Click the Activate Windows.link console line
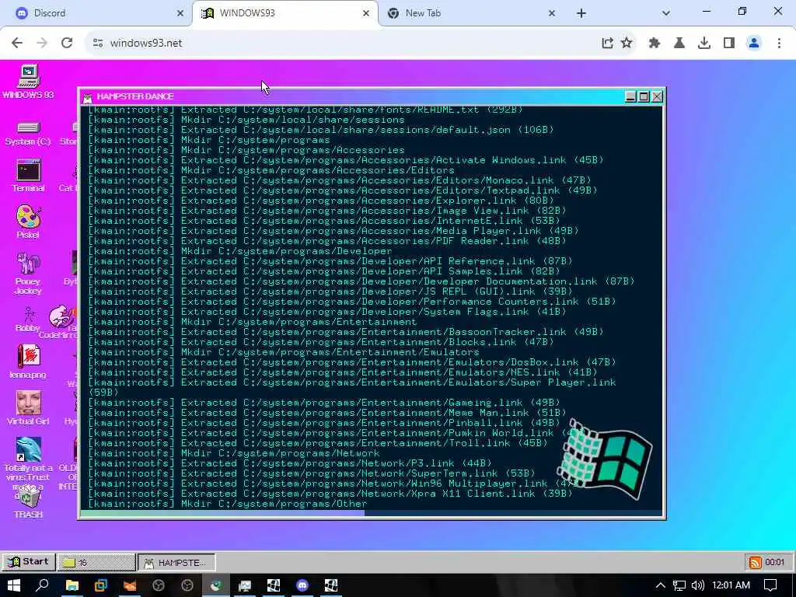Image resolution: width=796 pixels, height=597 pixels. [x=345, y=160]
